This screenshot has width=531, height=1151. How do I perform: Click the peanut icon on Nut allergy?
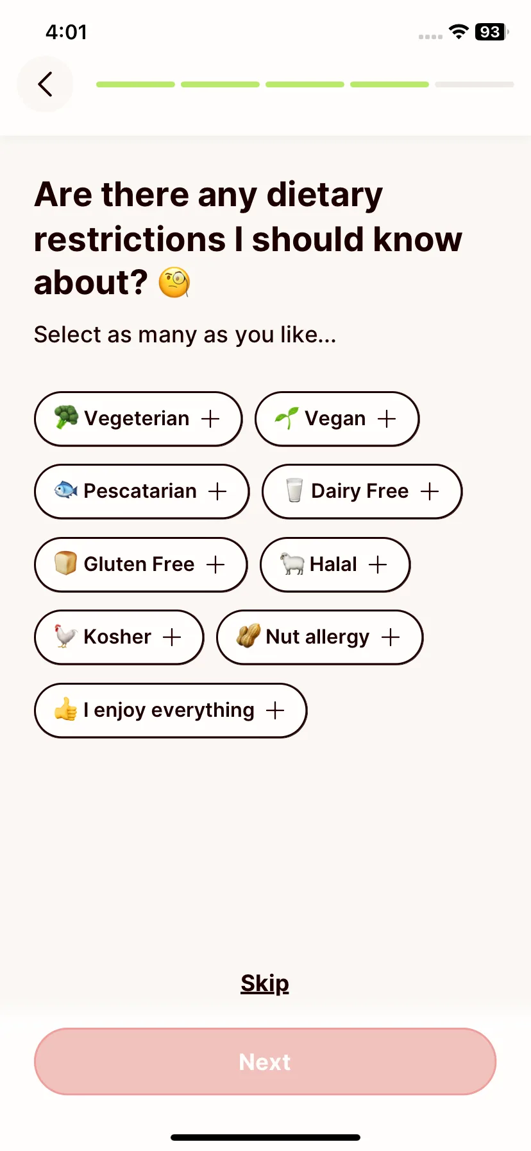pos(248,637)
